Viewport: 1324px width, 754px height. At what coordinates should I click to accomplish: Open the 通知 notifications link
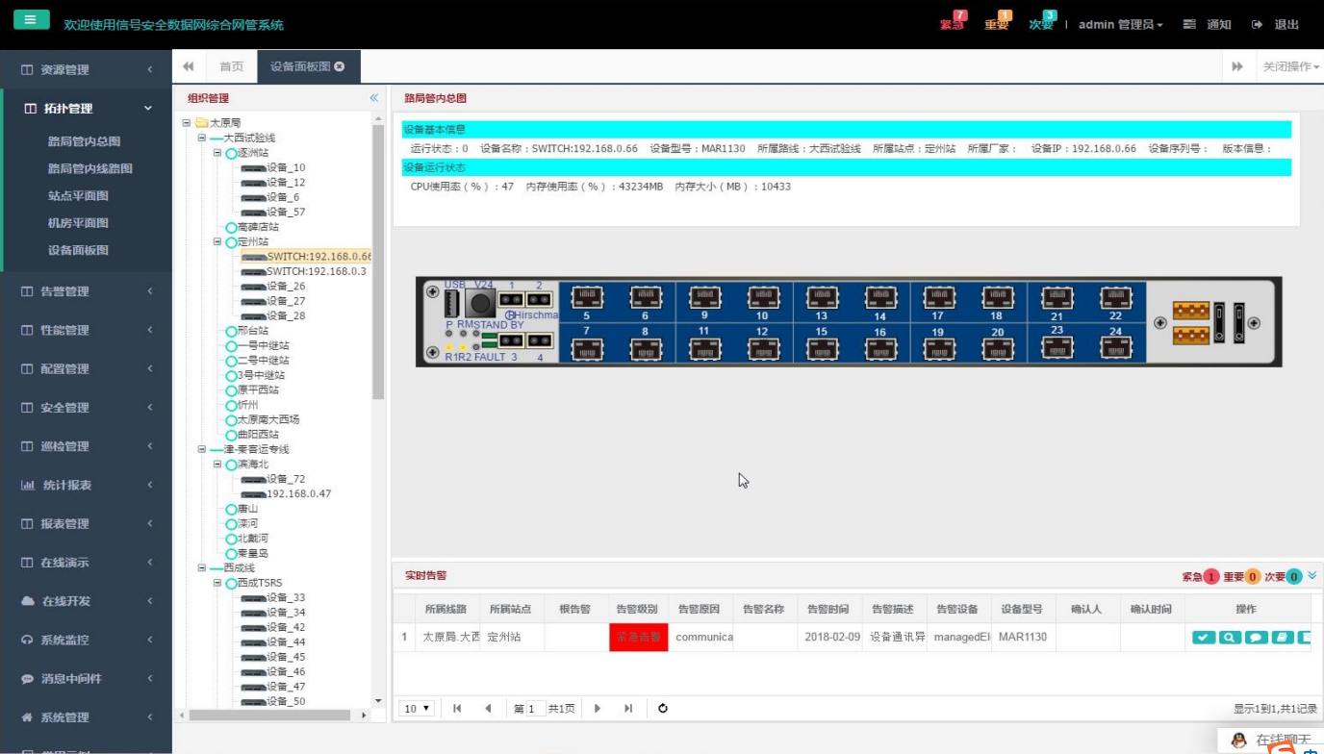1207,24
